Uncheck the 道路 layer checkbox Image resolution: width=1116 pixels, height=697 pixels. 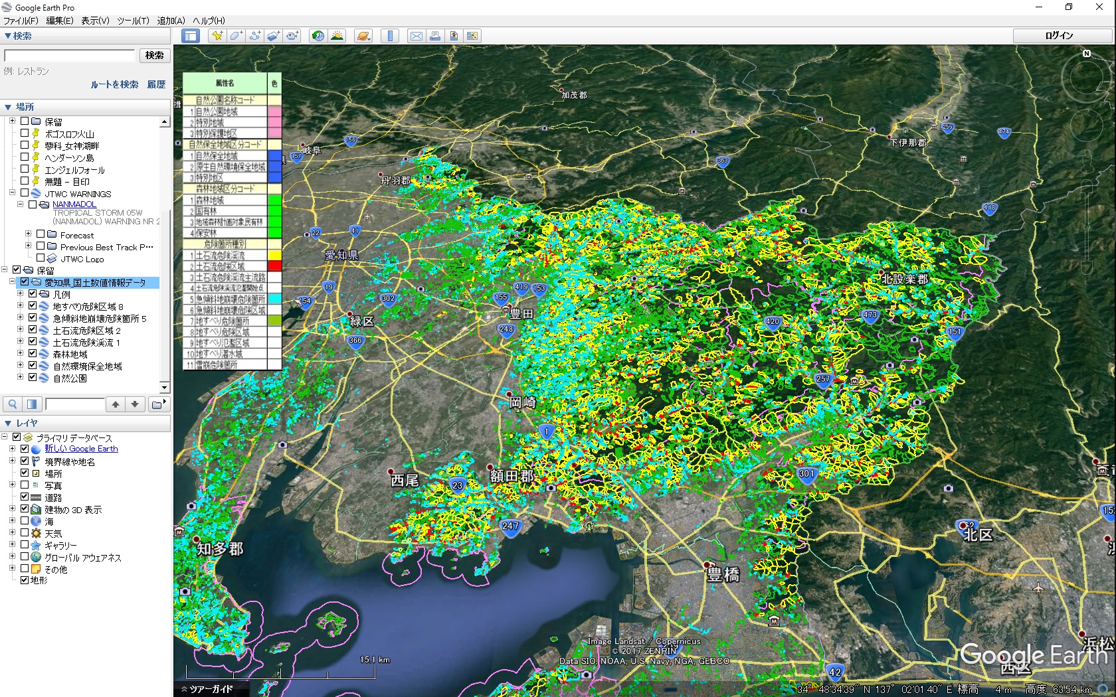24,497
